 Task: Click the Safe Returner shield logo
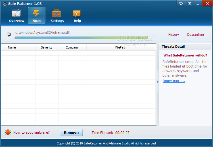5,4
